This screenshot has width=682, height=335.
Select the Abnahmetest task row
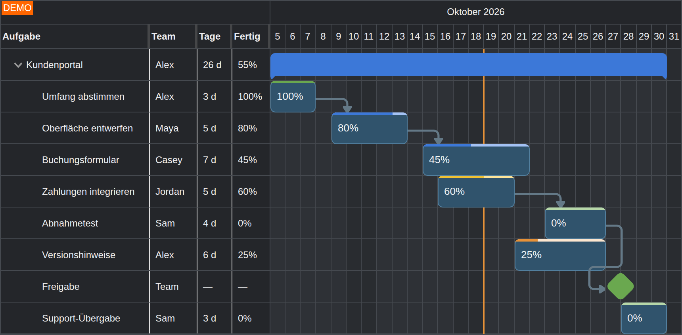135,223
